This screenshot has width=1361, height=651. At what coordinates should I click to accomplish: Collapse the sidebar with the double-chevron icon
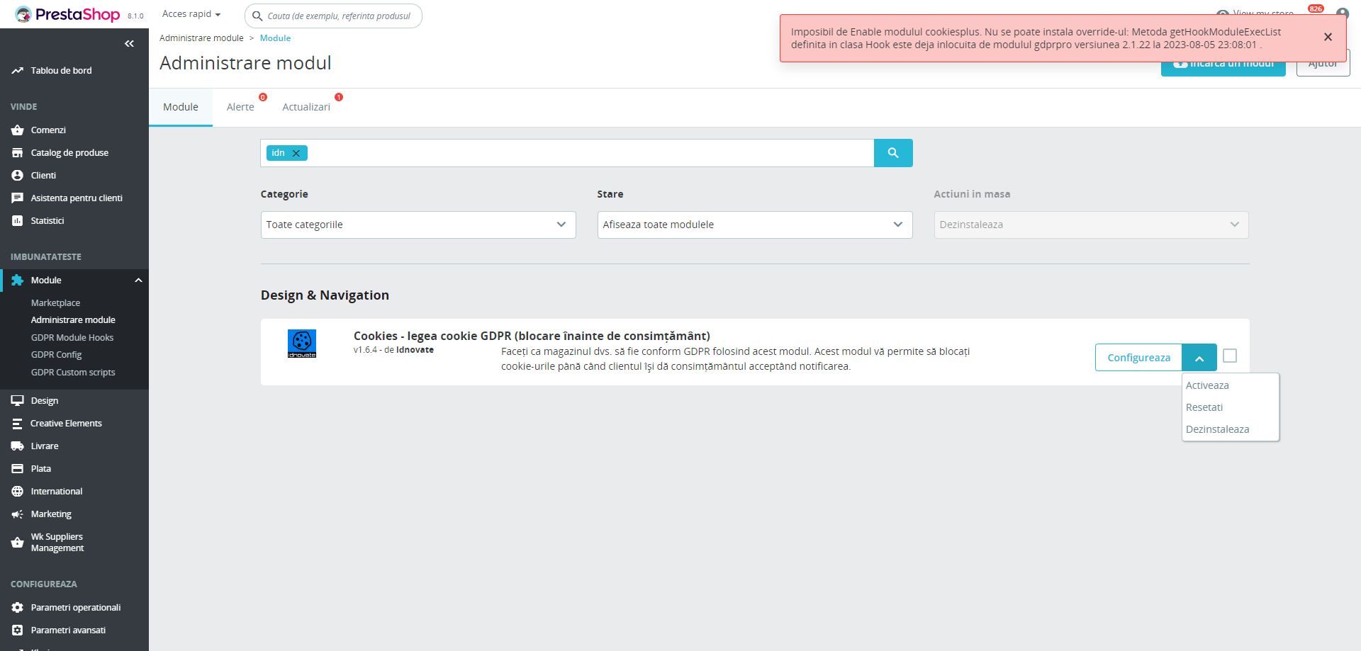129,44
